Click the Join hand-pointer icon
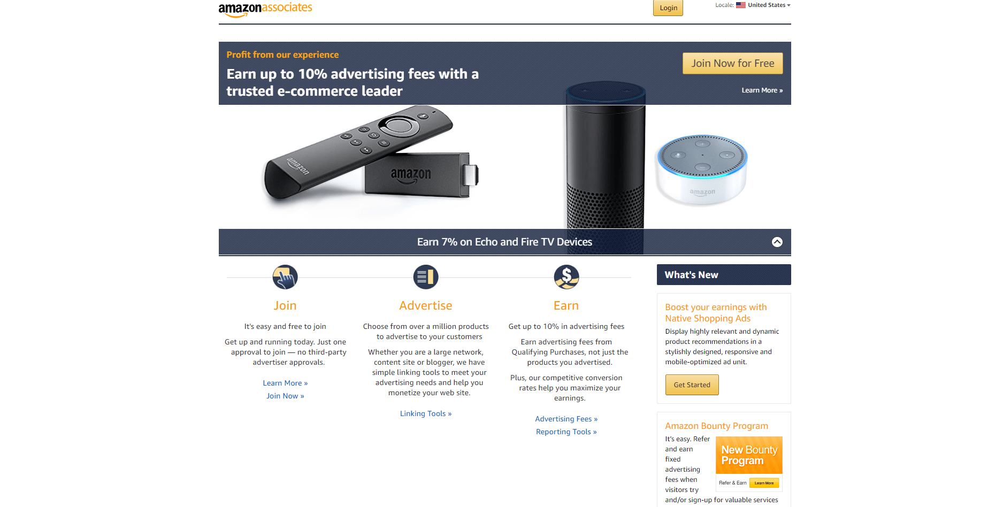Viewport: 1003px width, 507px height. click(x=285, y=277)
